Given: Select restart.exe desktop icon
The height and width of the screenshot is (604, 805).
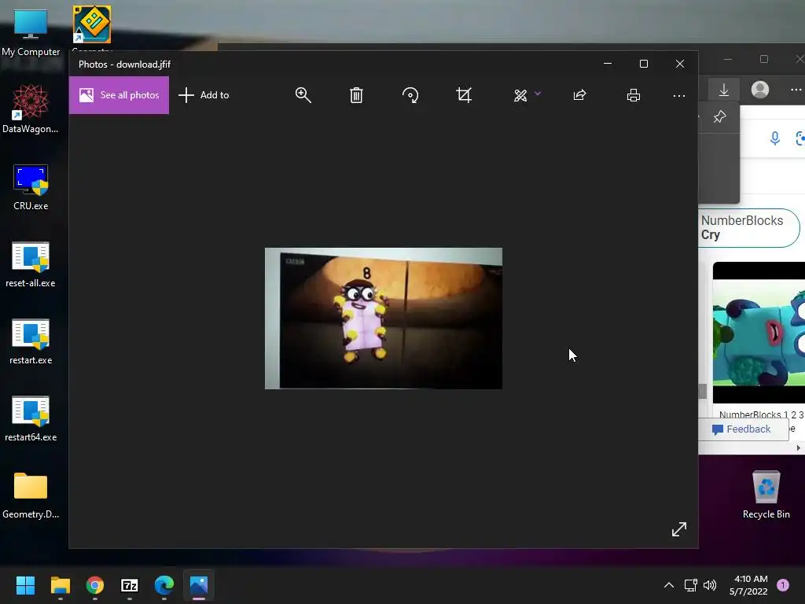Looking at the screenshot, I should click(x=31, y=341).
